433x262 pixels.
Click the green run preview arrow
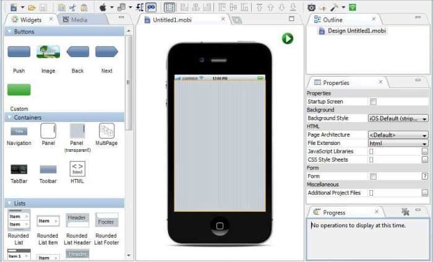[288, 38]
